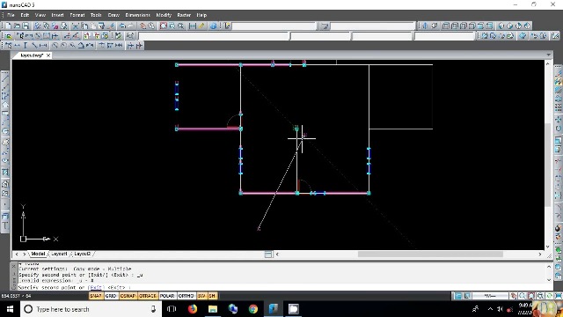
Task: Click the Zoom extents icon
Action: (164, 26)
